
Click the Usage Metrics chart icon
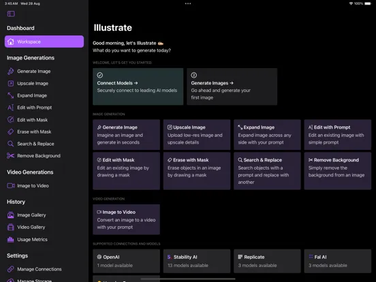point(10,239)
